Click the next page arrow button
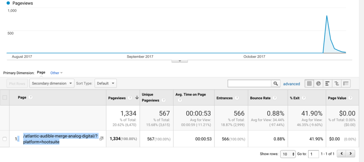 coord(351,154)
